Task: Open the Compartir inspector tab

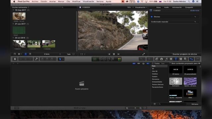Action: coord(189,7)
